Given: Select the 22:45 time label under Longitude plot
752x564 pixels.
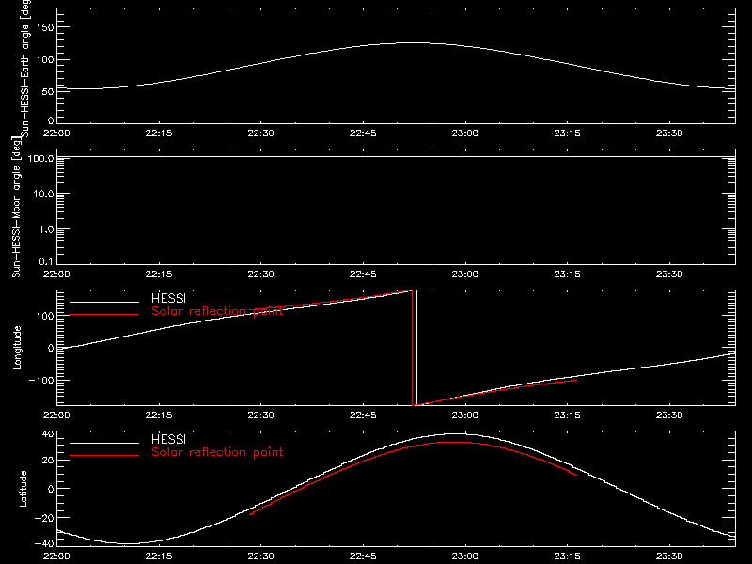Looking at the screenshot, I should coord(363,415).
